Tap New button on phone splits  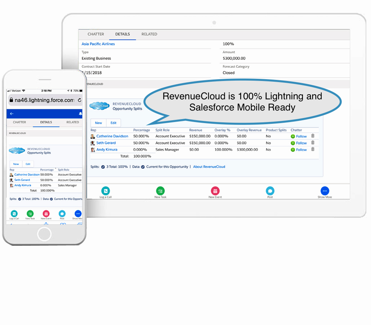(x=16, y=164)
